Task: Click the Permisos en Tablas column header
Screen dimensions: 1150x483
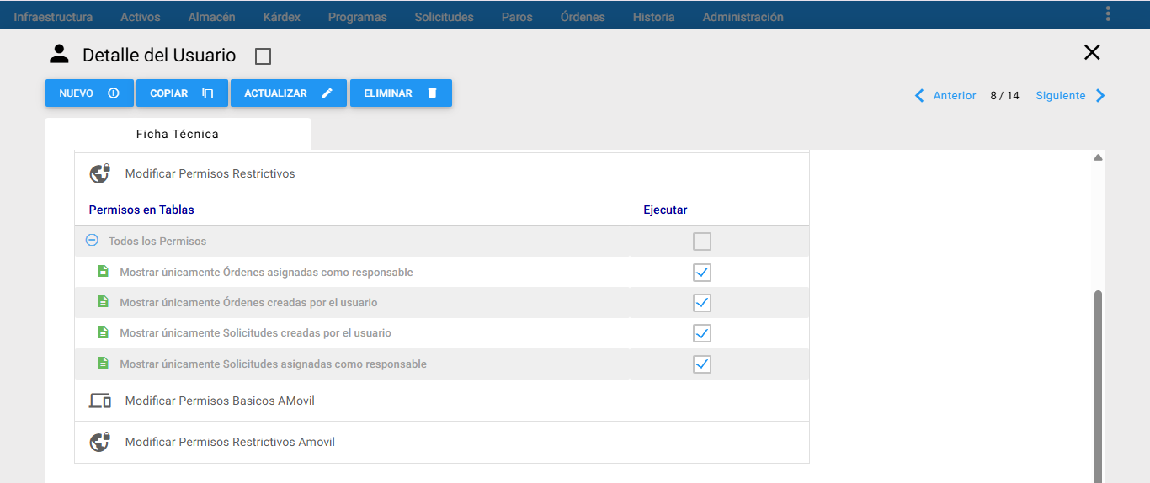Action: click(x=141, y=210)
